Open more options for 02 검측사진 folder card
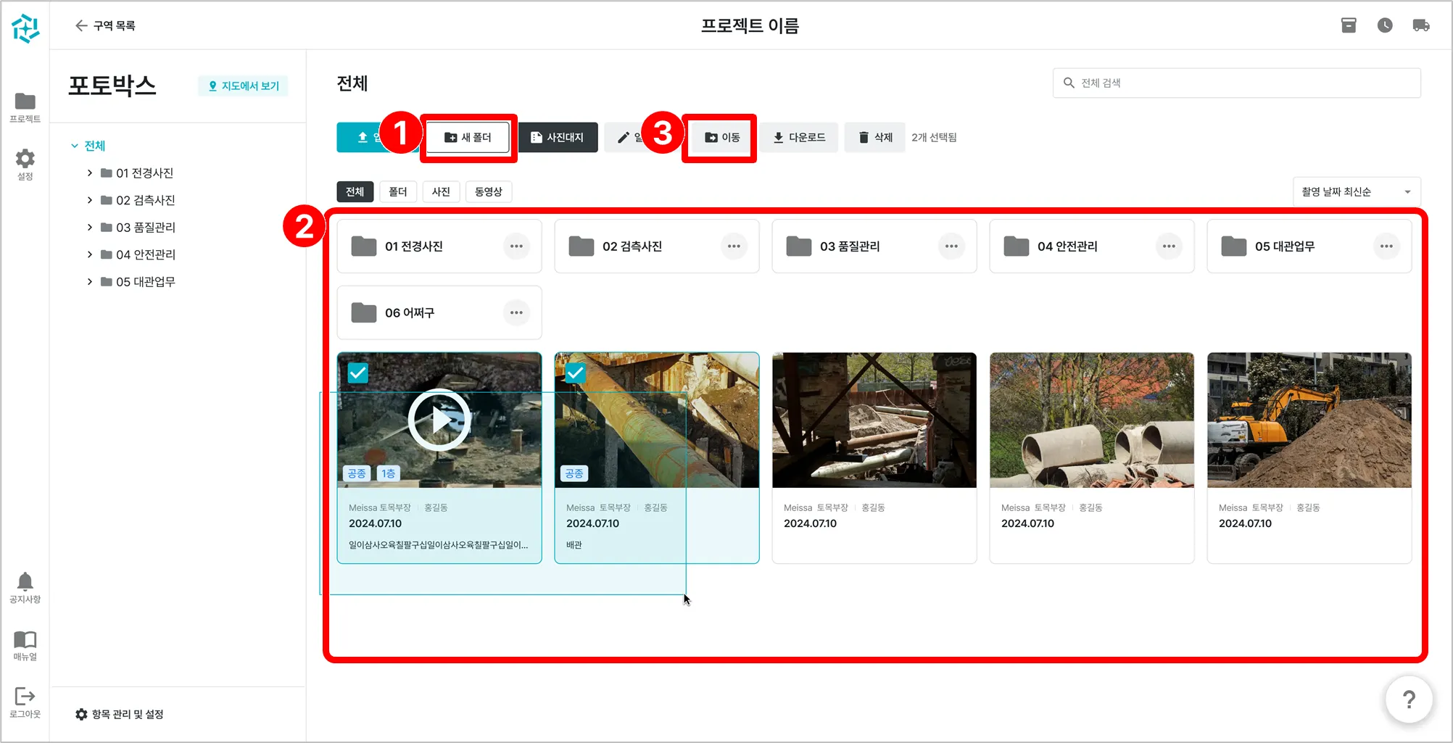This screenshot has width=1453, height=743. click(734, 246)
